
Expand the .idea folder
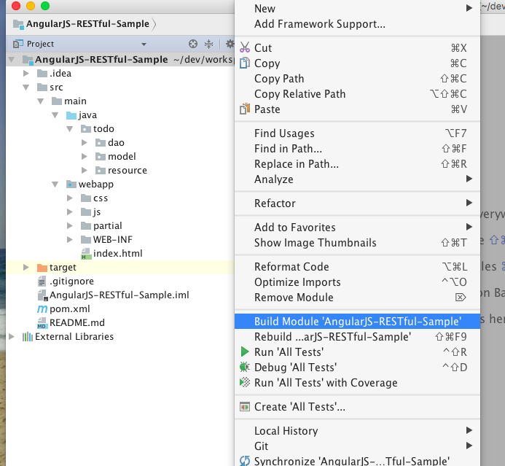(26, 74)
